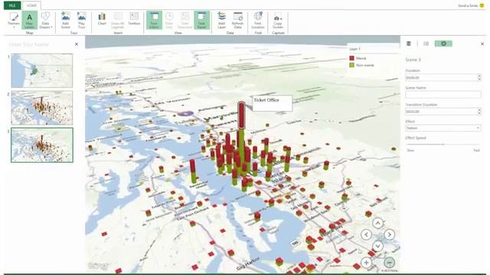
Task: Click Send a Smile feedback
Action: 471,5
